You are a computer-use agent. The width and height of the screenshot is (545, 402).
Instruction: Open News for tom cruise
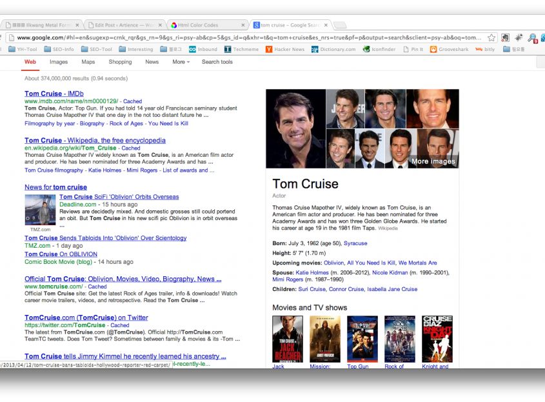point(55,187)
